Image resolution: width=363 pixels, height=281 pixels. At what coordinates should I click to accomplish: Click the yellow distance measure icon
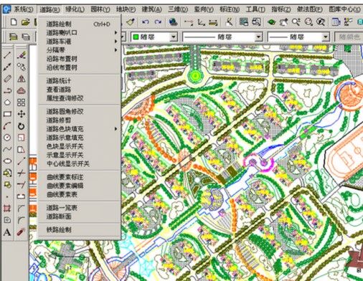click(x=213, y=23)
